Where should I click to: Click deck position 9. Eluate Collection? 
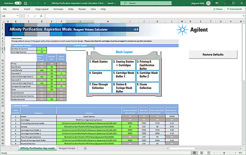pos(148,88)
